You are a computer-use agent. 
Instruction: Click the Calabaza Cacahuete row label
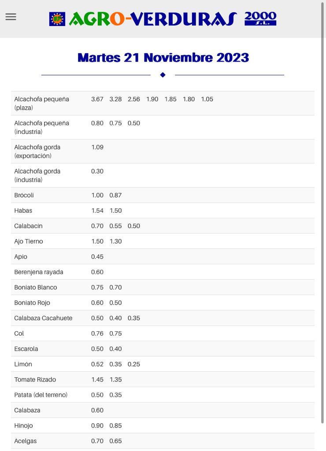point(43,318)
